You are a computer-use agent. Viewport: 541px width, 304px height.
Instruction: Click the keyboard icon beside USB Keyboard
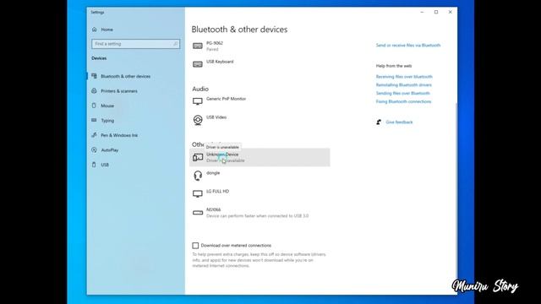click(x=198, y=64)
